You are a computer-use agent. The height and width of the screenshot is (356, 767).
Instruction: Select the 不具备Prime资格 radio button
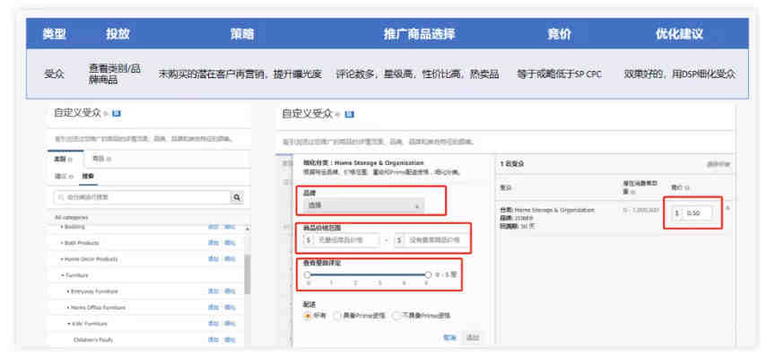[397, 316]
